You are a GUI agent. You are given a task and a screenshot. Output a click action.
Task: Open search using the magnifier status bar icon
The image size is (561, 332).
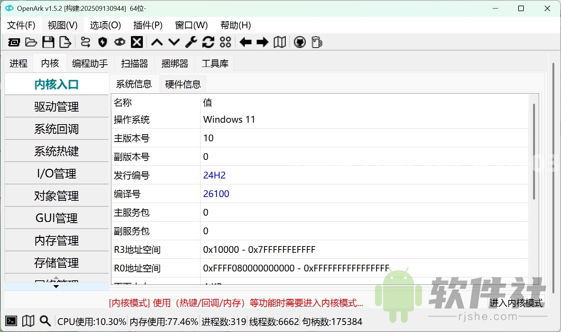click(45, 320)
